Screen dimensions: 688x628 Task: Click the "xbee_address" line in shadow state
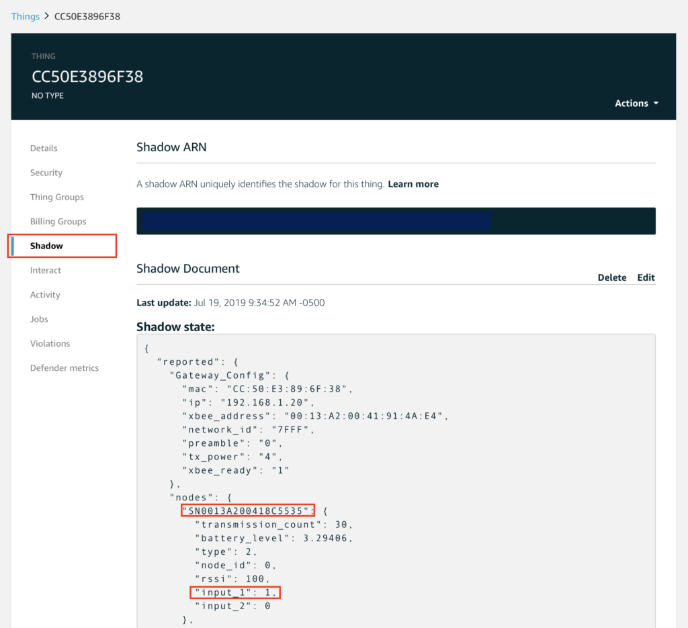coord(315,416)
